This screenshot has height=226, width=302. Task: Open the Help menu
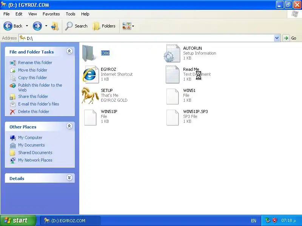[85, 14]
